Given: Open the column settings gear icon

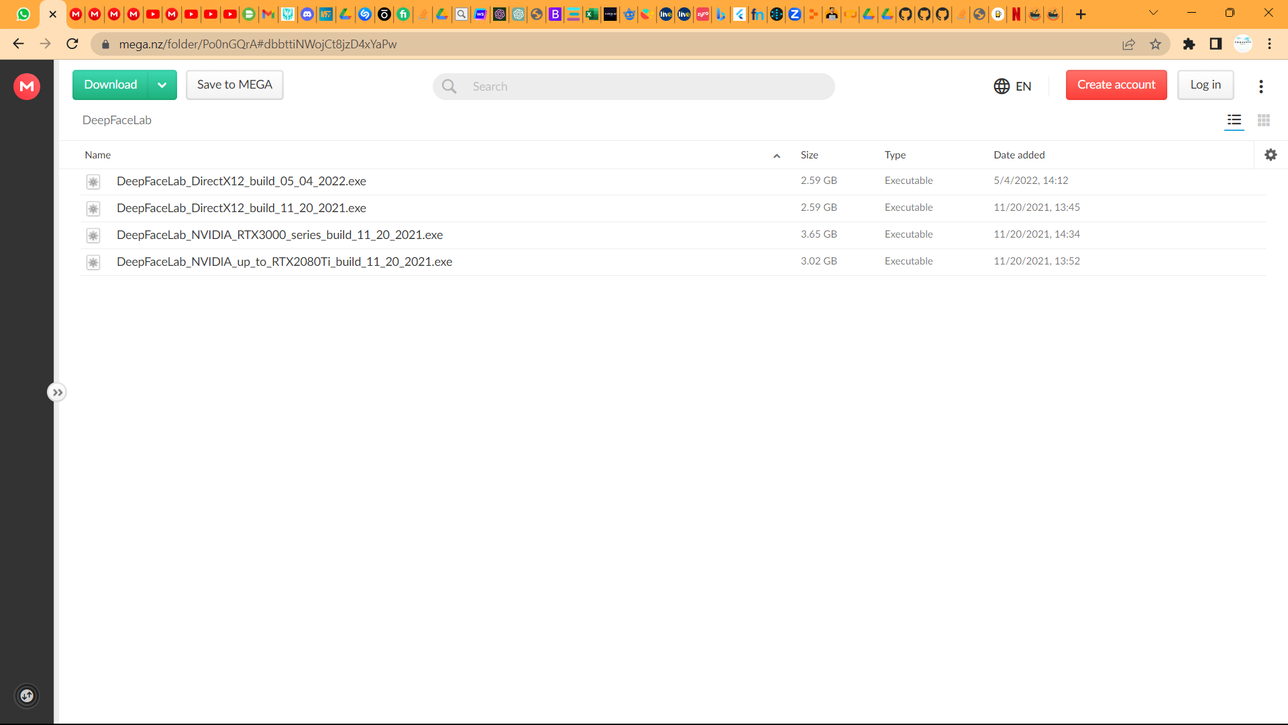Looking at the screenshot, I should pyautogui.click(x=1271, y=154).
